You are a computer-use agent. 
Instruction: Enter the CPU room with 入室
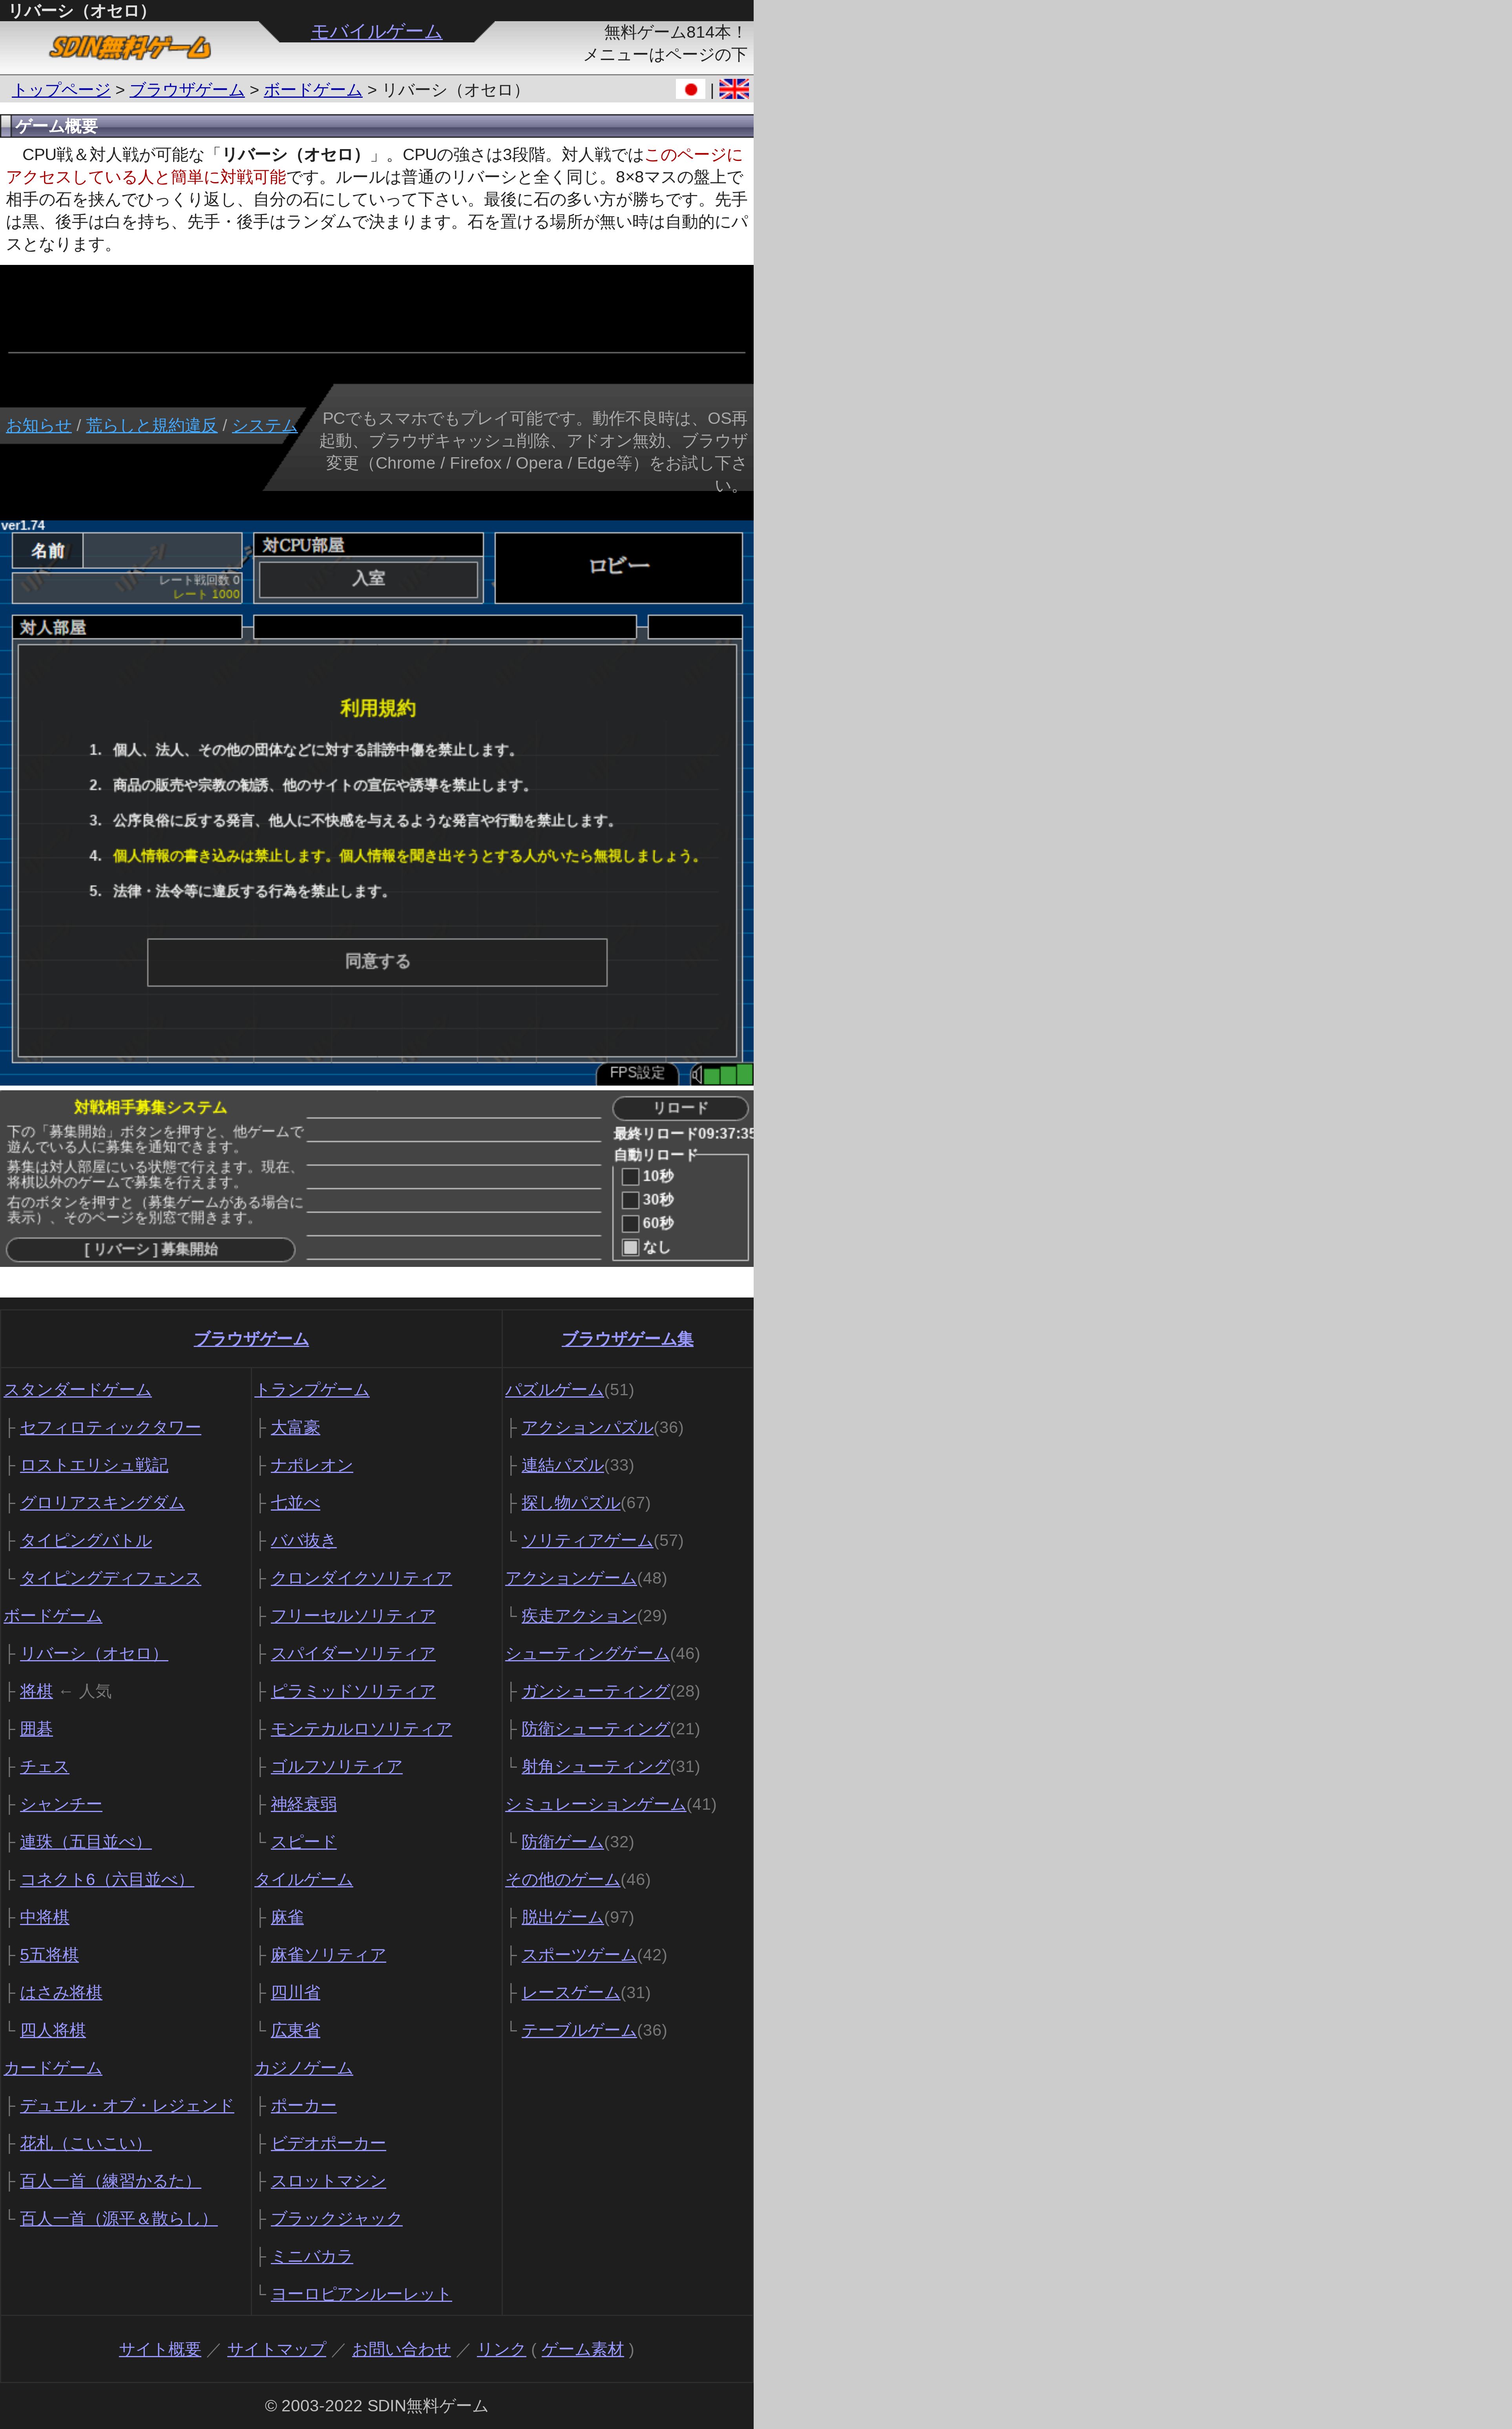[x=368, y=579]
